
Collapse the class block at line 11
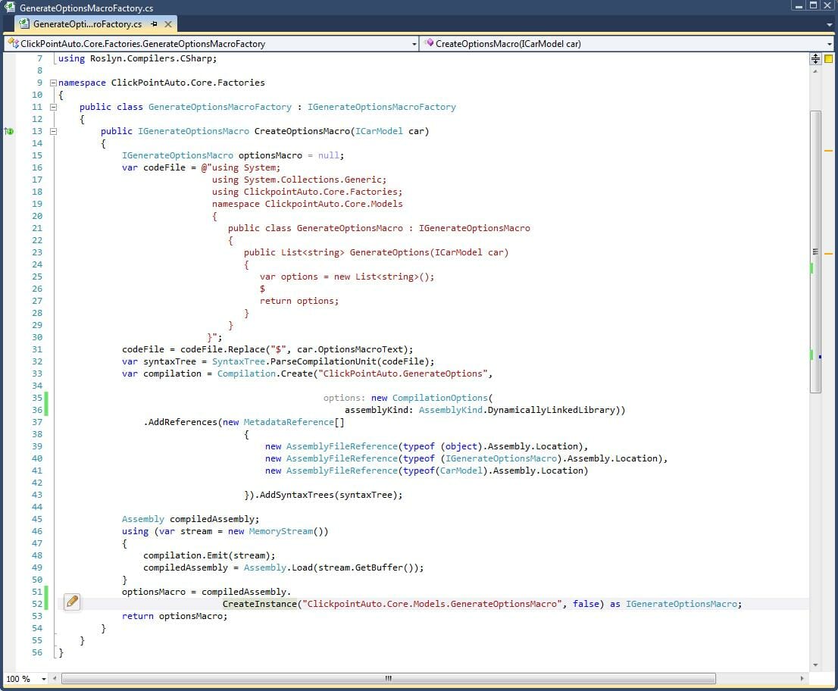pos(54,107)
